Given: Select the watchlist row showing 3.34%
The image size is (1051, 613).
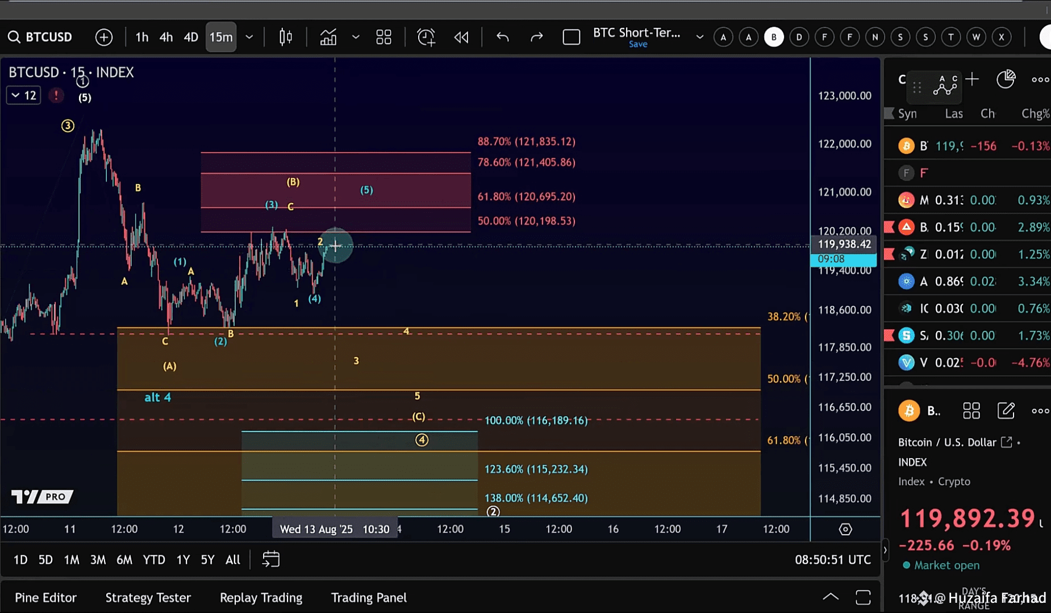Looking at the screenshot, I should point(967,282).
